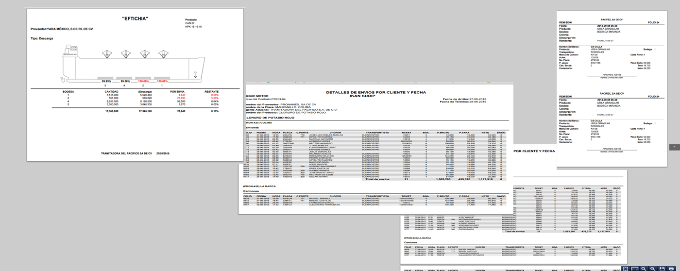Click the right magnifier icon beside save
The image size is (680, 271).
pyautogui.click(x=653, y=269)
